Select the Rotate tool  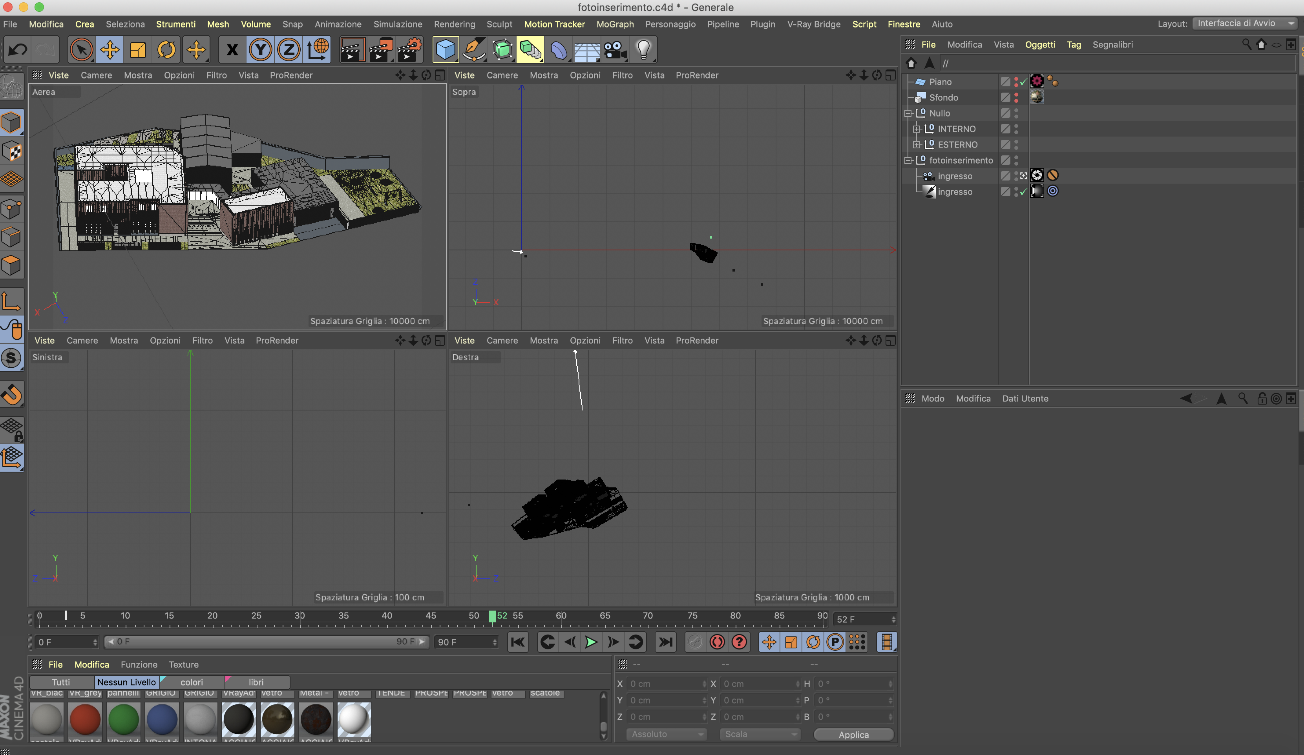tap(166, 50)
